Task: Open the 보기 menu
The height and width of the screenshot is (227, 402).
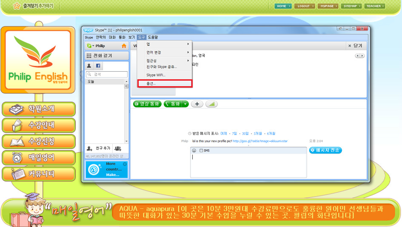Action: (x=131, y=37)
